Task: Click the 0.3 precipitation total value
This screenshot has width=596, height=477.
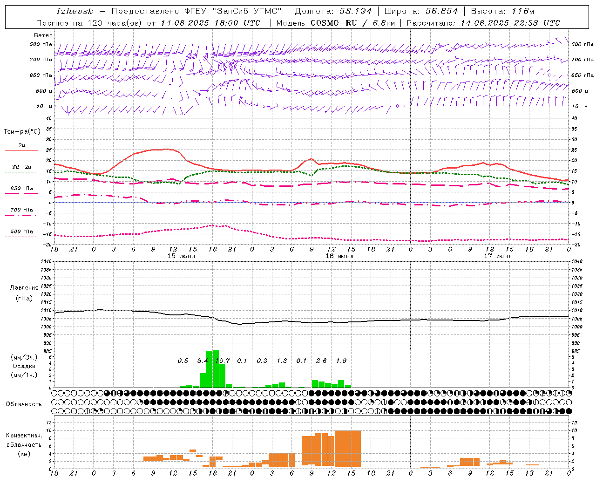Action: click(262, 361)
